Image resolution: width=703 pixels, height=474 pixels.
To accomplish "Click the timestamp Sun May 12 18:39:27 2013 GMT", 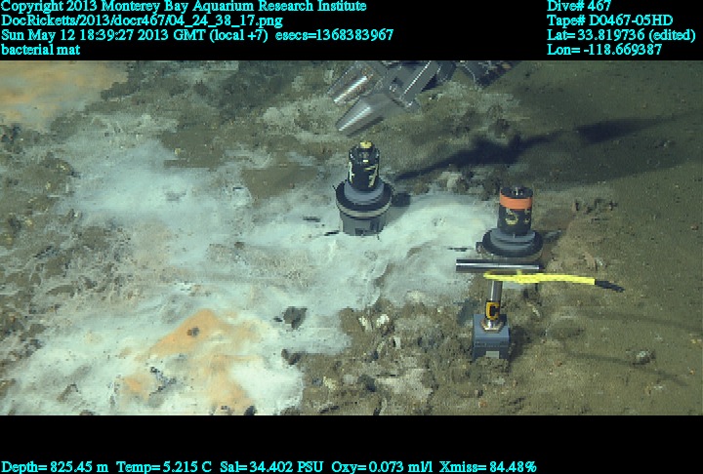I will (104, 35).
